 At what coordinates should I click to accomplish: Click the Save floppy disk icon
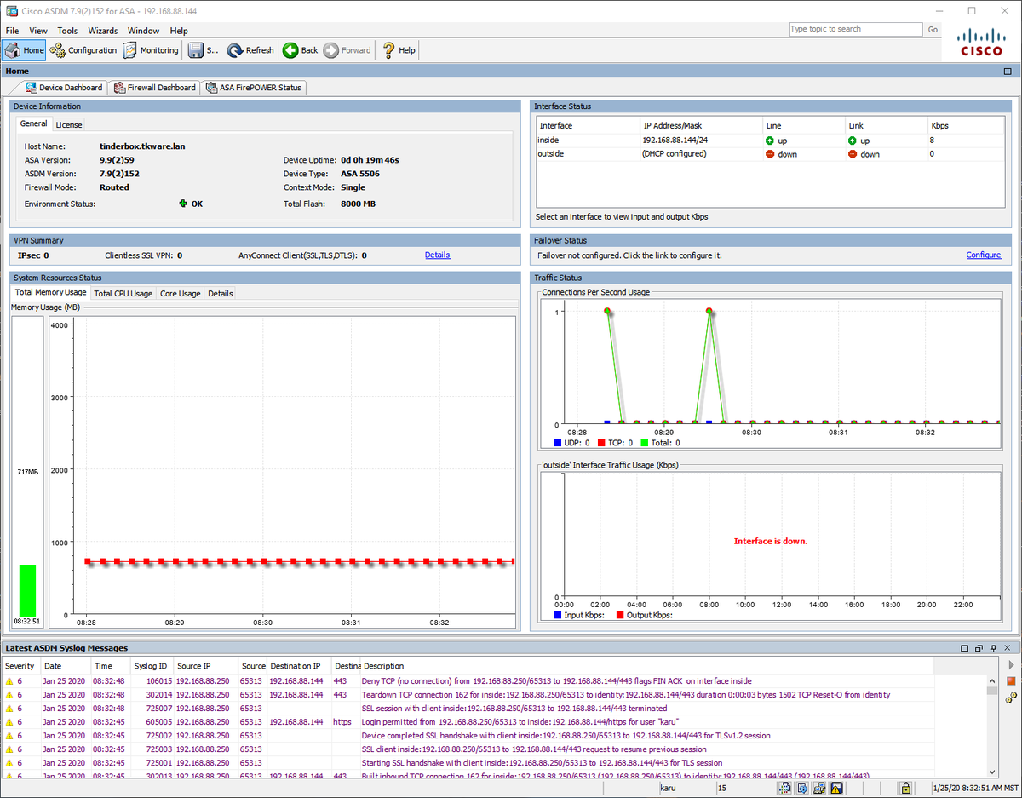click(196, 50)
